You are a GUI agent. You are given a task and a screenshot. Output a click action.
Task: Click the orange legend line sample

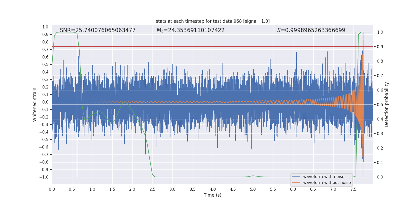click(296, 183)
